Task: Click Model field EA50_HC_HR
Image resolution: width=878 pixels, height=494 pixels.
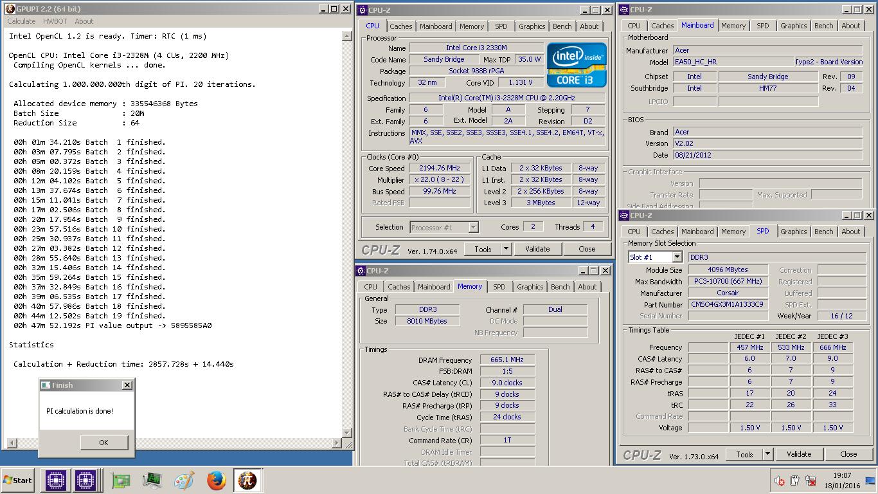Action: point(733,62)
